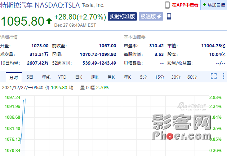Click the 详细行情 section heading
The width and height of the screenshot is (227, 156).
tap(9, 37)
